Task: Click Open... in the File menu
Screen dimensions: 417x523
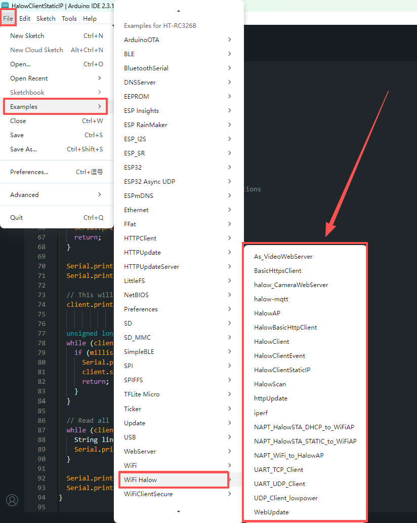Action: 57,64
